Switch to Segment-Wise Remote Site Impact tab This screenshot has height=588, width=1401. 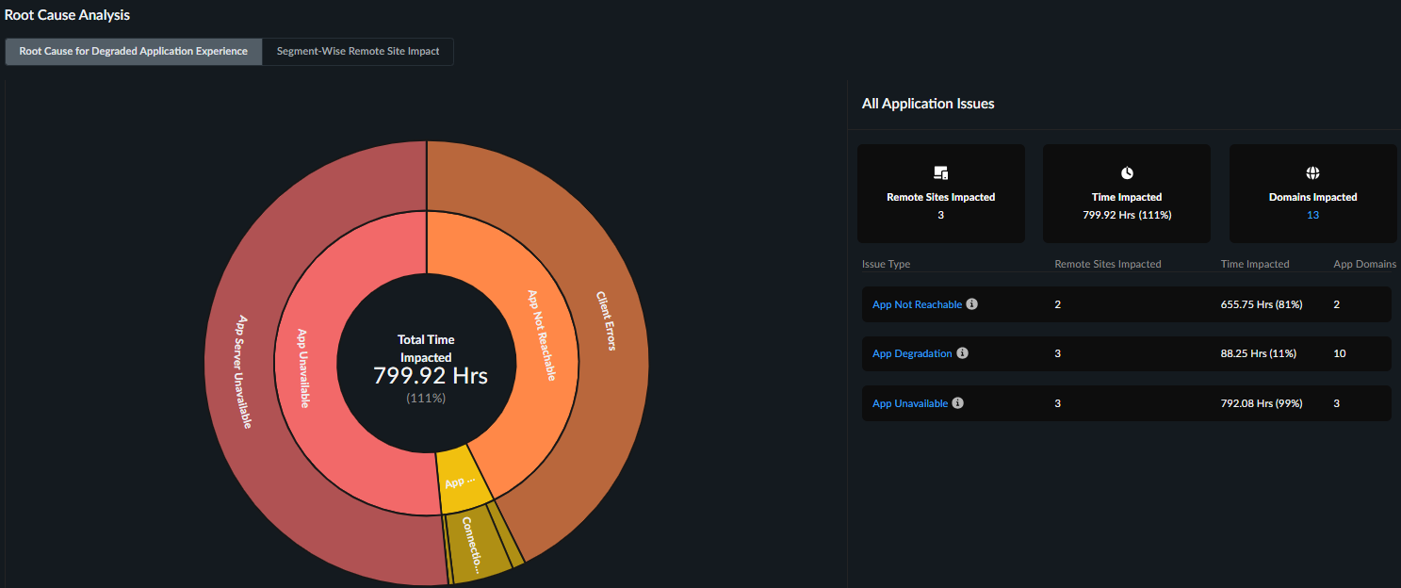pyautogui.click(x=358, y=52)
